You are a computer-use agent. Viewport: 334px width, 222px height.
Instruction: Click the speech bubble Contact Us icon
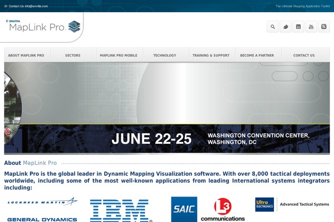pyautogui.click(x=6, y=6)
